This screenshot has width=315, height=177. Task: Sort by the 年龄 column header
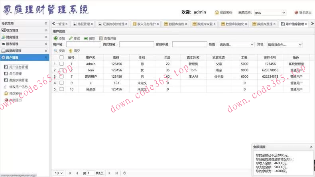tap(167, 57)
